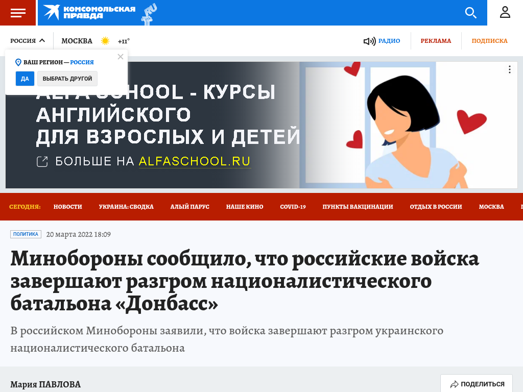Open МОСКВА item in red menu

click(491, 207)
